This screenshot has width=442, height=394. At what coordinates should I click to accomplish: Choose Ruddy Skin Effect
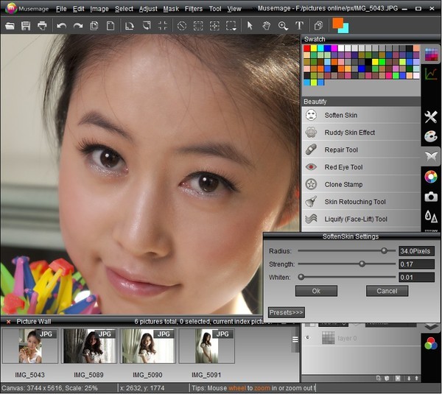[362, 132]
